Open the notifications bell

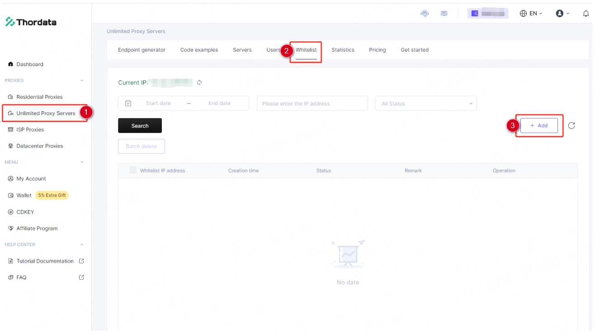click(586, 14)
